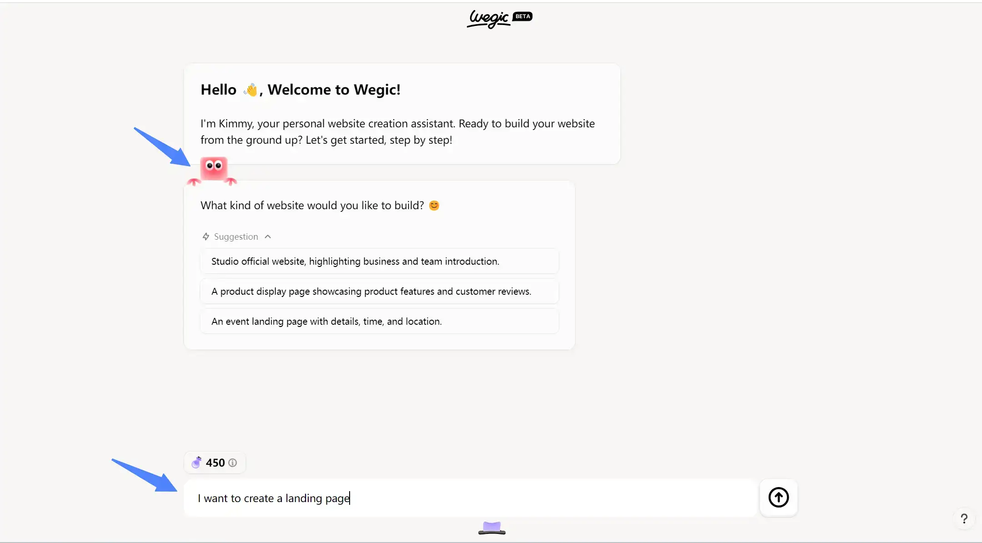982x543 pixels.
Task: Click the "Suggestion" label text
Action: [x=236, y=236]
